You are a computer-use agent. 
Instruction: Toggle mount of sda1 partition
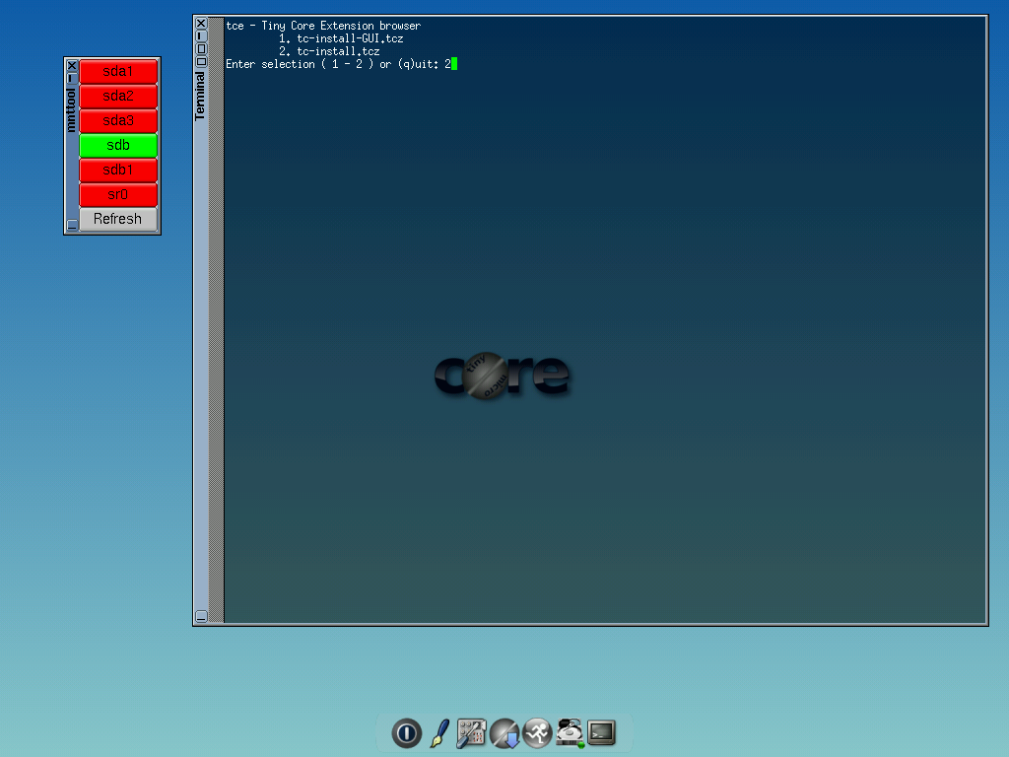pyautogui.click(x=118, y=71)
